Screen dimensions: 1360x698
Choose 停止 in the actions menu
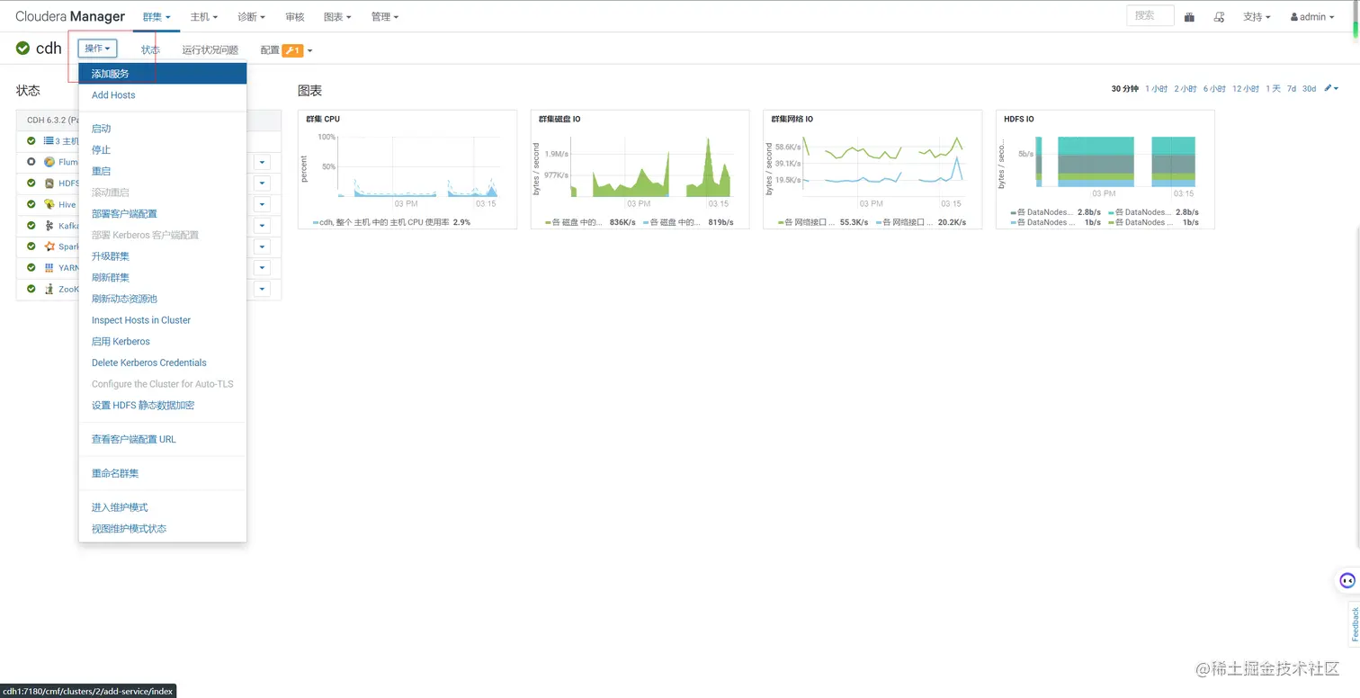pyautogui.click(x=163, y=150)
